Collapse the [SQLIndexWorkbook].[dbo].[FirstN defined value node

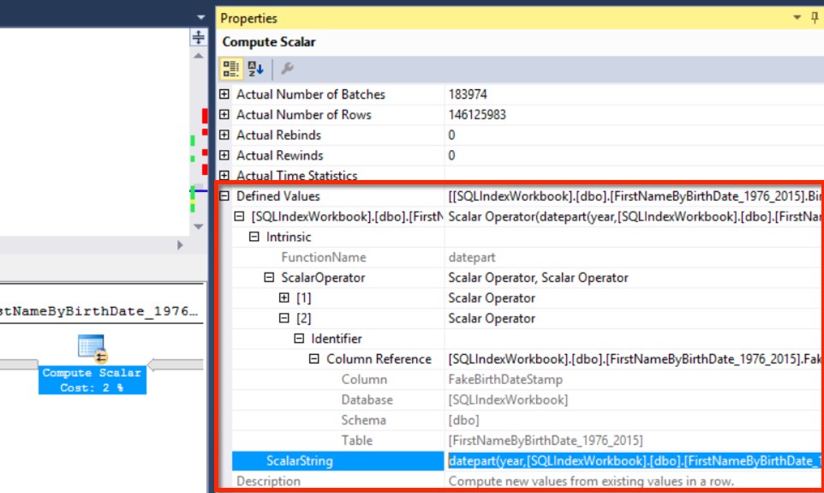tap(239, 216)
